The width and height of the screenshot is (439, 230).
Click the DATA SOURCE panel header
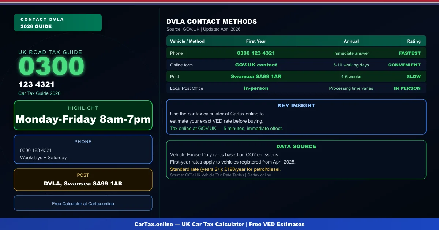(296, 146)
